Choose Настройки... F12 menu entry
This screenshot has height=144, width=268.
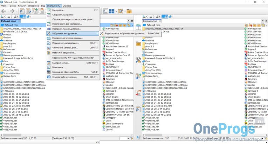point(73,10)
